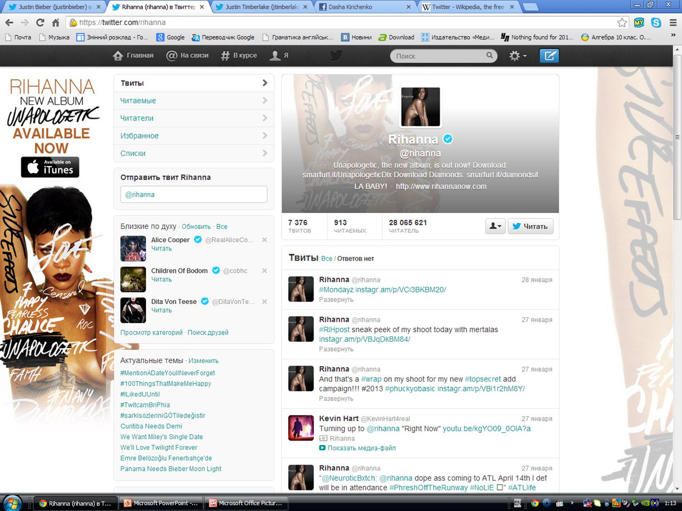
Task: Open the Списки lists section
Action: 194,153
